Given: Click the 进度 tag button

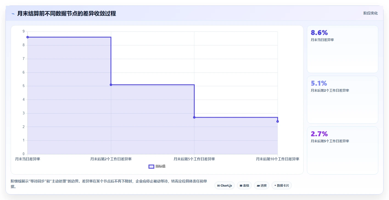Looking at the screenshot, I should tap(261, 185).
